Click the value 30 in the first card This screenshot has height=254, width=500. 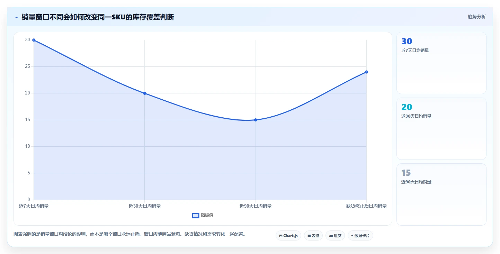407,42
